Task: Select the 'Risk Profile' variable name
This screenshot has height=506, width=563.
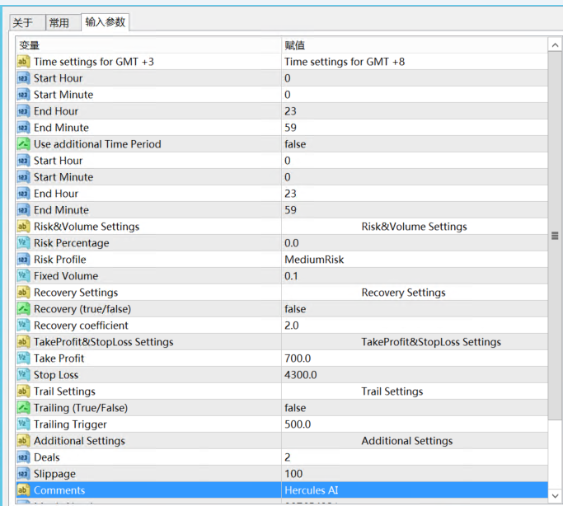Action: point(60,260)
